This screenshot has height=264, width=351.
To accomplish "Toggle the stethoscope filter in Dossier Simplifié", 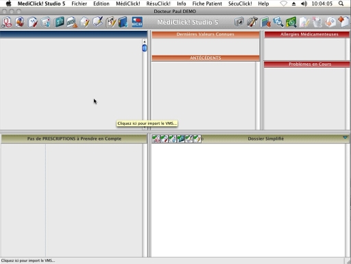I will pos(156,139).
